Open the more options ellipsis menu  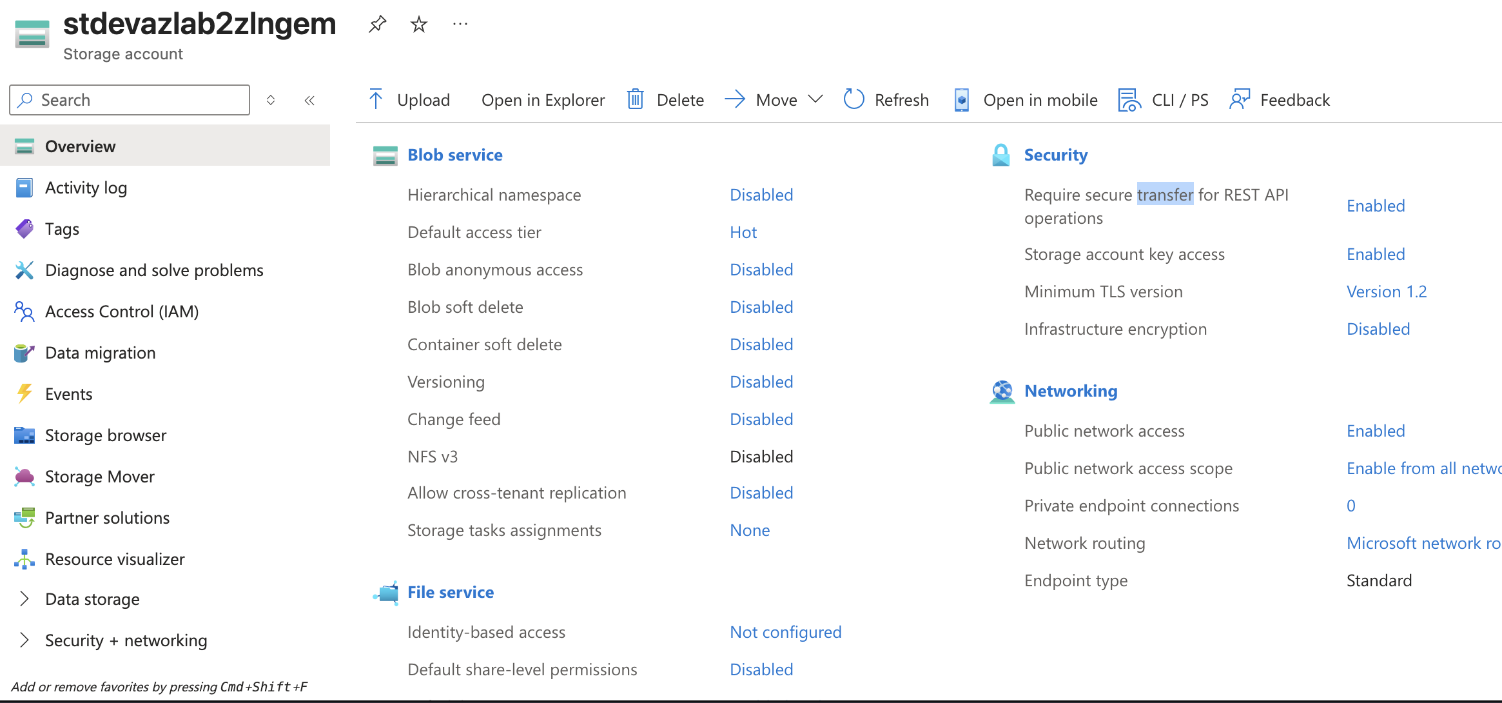click(x=460, y=25)
